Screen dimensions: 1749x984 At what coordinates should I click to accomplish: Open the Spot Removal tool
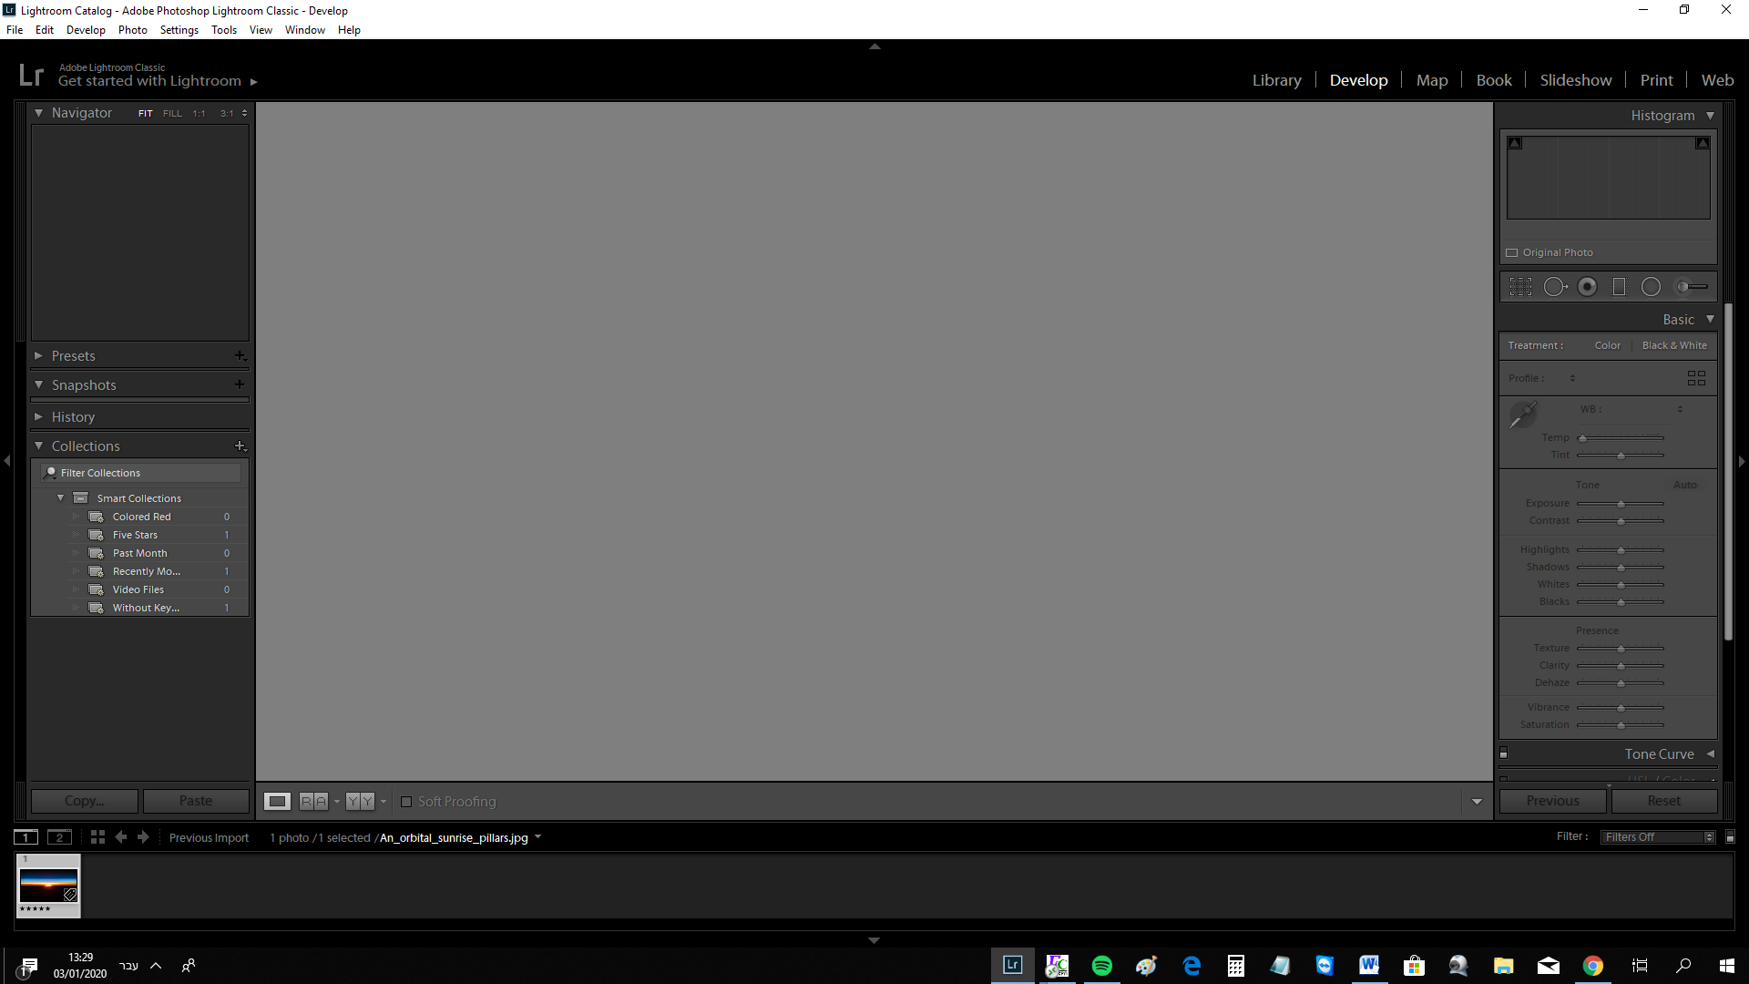(1555, 286)
